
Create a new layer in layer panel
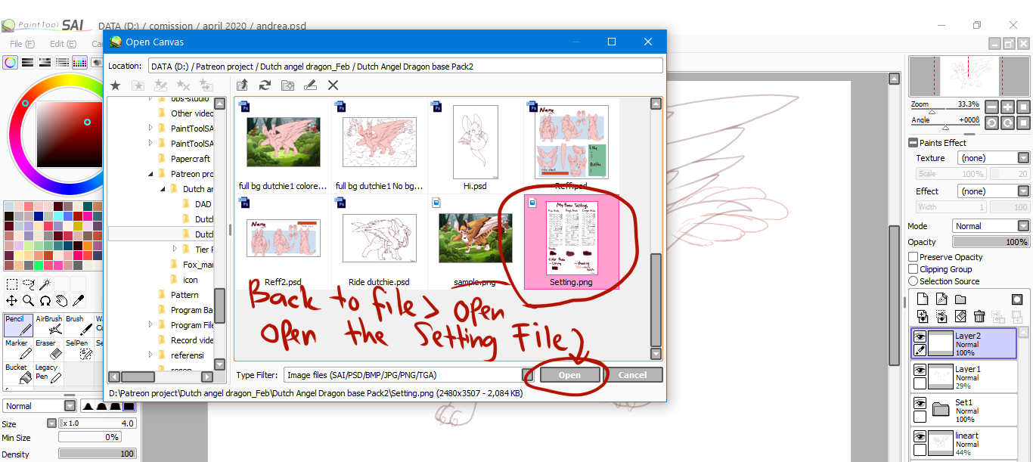923,299
